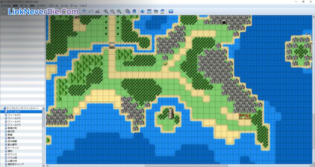Click the Zoom In magnifier icon
This screenshot has width=315, height=167.
tap(106, 12)
